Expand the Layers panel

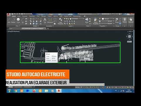click(x=71, y=26)
